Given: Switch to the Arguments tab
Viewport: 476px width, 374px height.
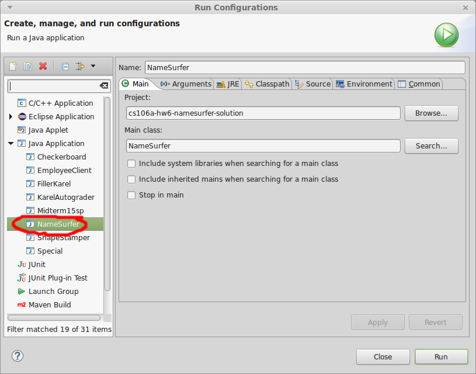Looking at the screenshot, I should tap(186, 84).
